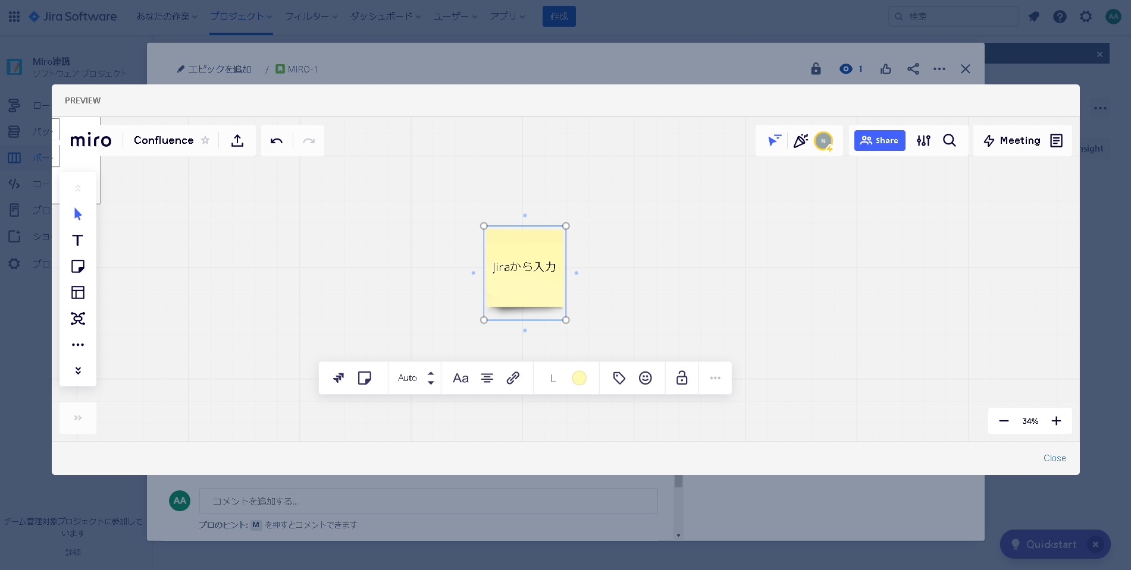The width and height of the screenshot is (1131, 570).
Task: Toggle lock on the selected sticky note
Action: click(x=682, y=378)
